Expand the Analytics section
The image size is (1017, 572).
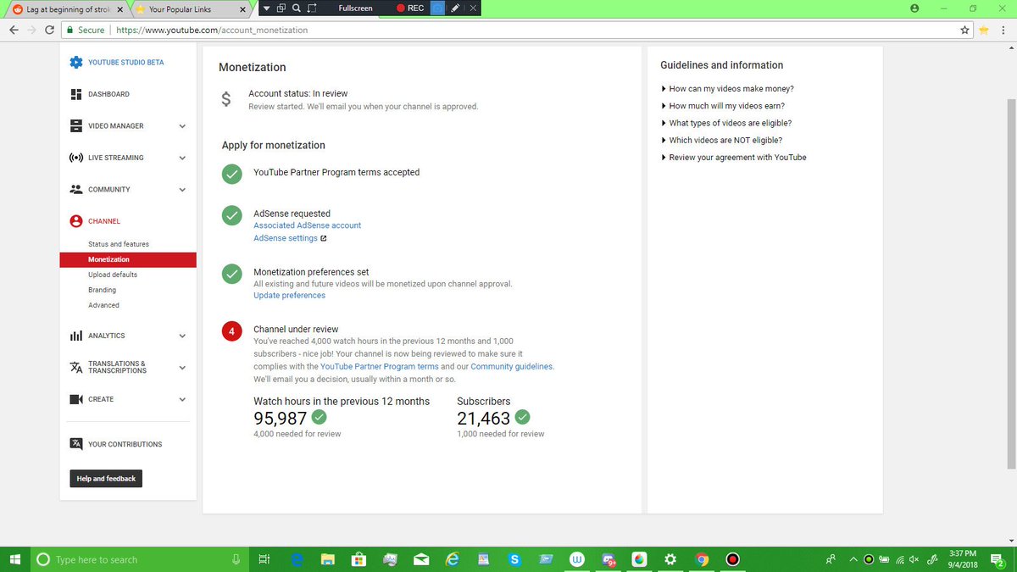[182, 336]
